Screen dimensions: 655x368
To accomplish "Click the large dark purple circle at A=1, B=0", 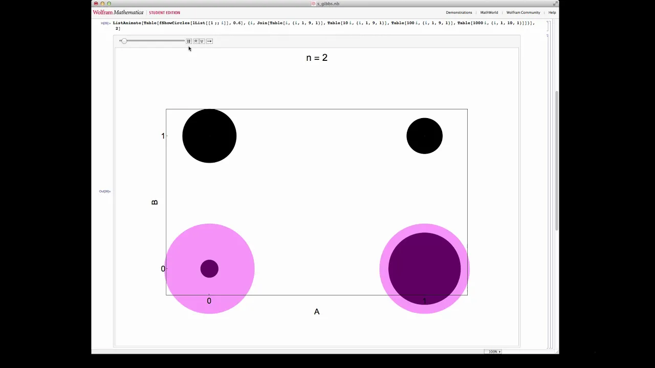I will [x=424, y=269].
